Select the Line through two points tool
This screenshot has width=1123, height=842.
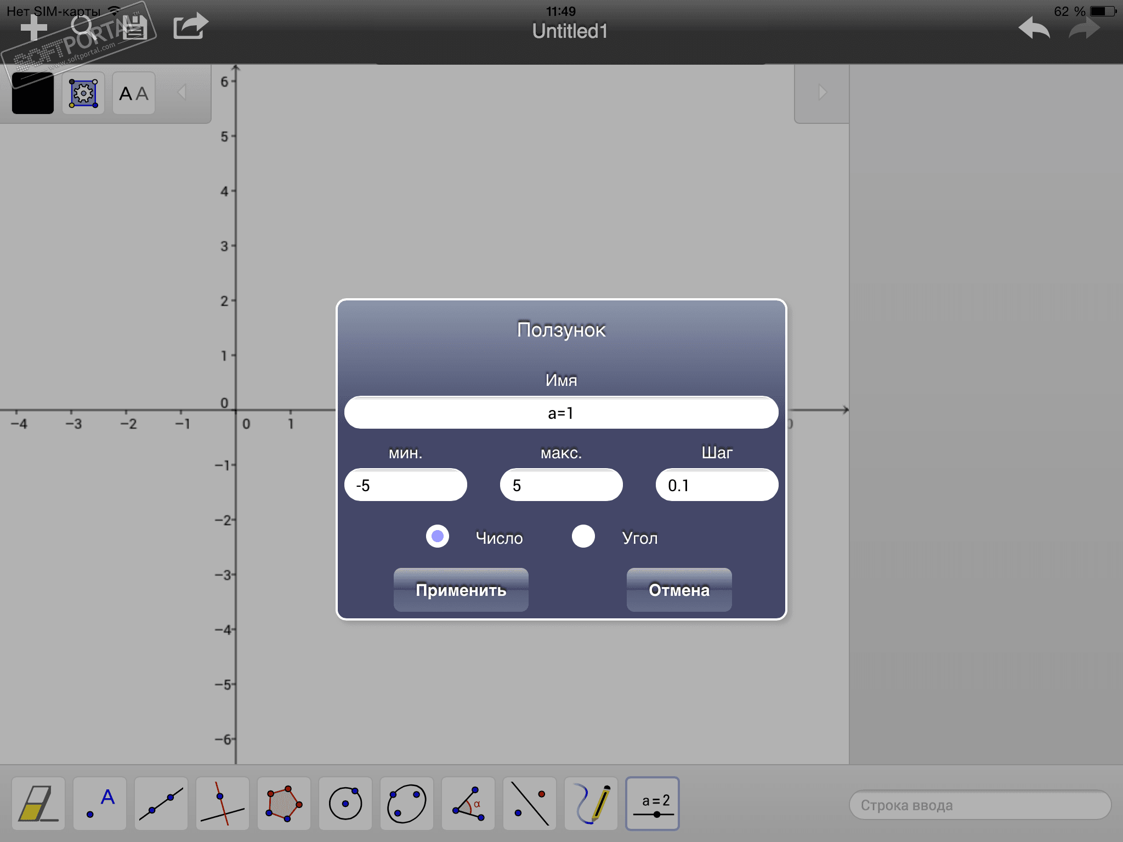pos(161,803)
